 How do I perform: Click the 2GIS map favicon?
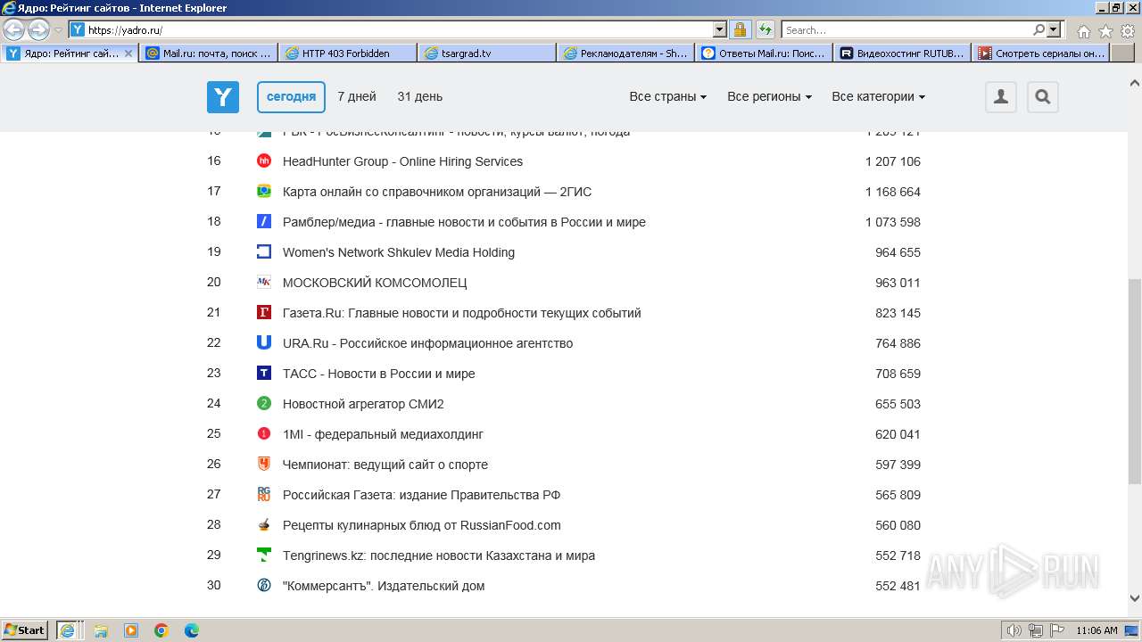pyautogui.click(x=264, y=192)
